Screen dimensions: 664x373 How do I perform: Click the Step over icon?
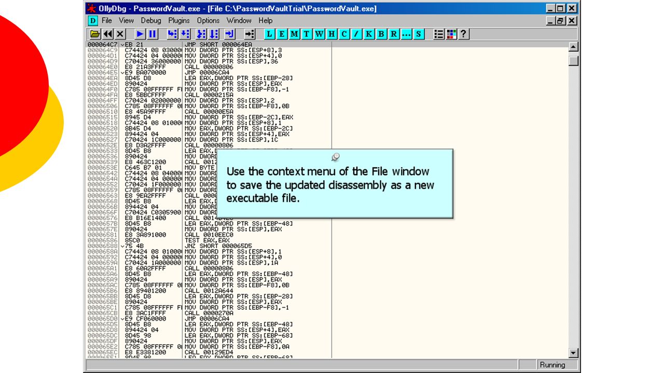coord(185,34)
